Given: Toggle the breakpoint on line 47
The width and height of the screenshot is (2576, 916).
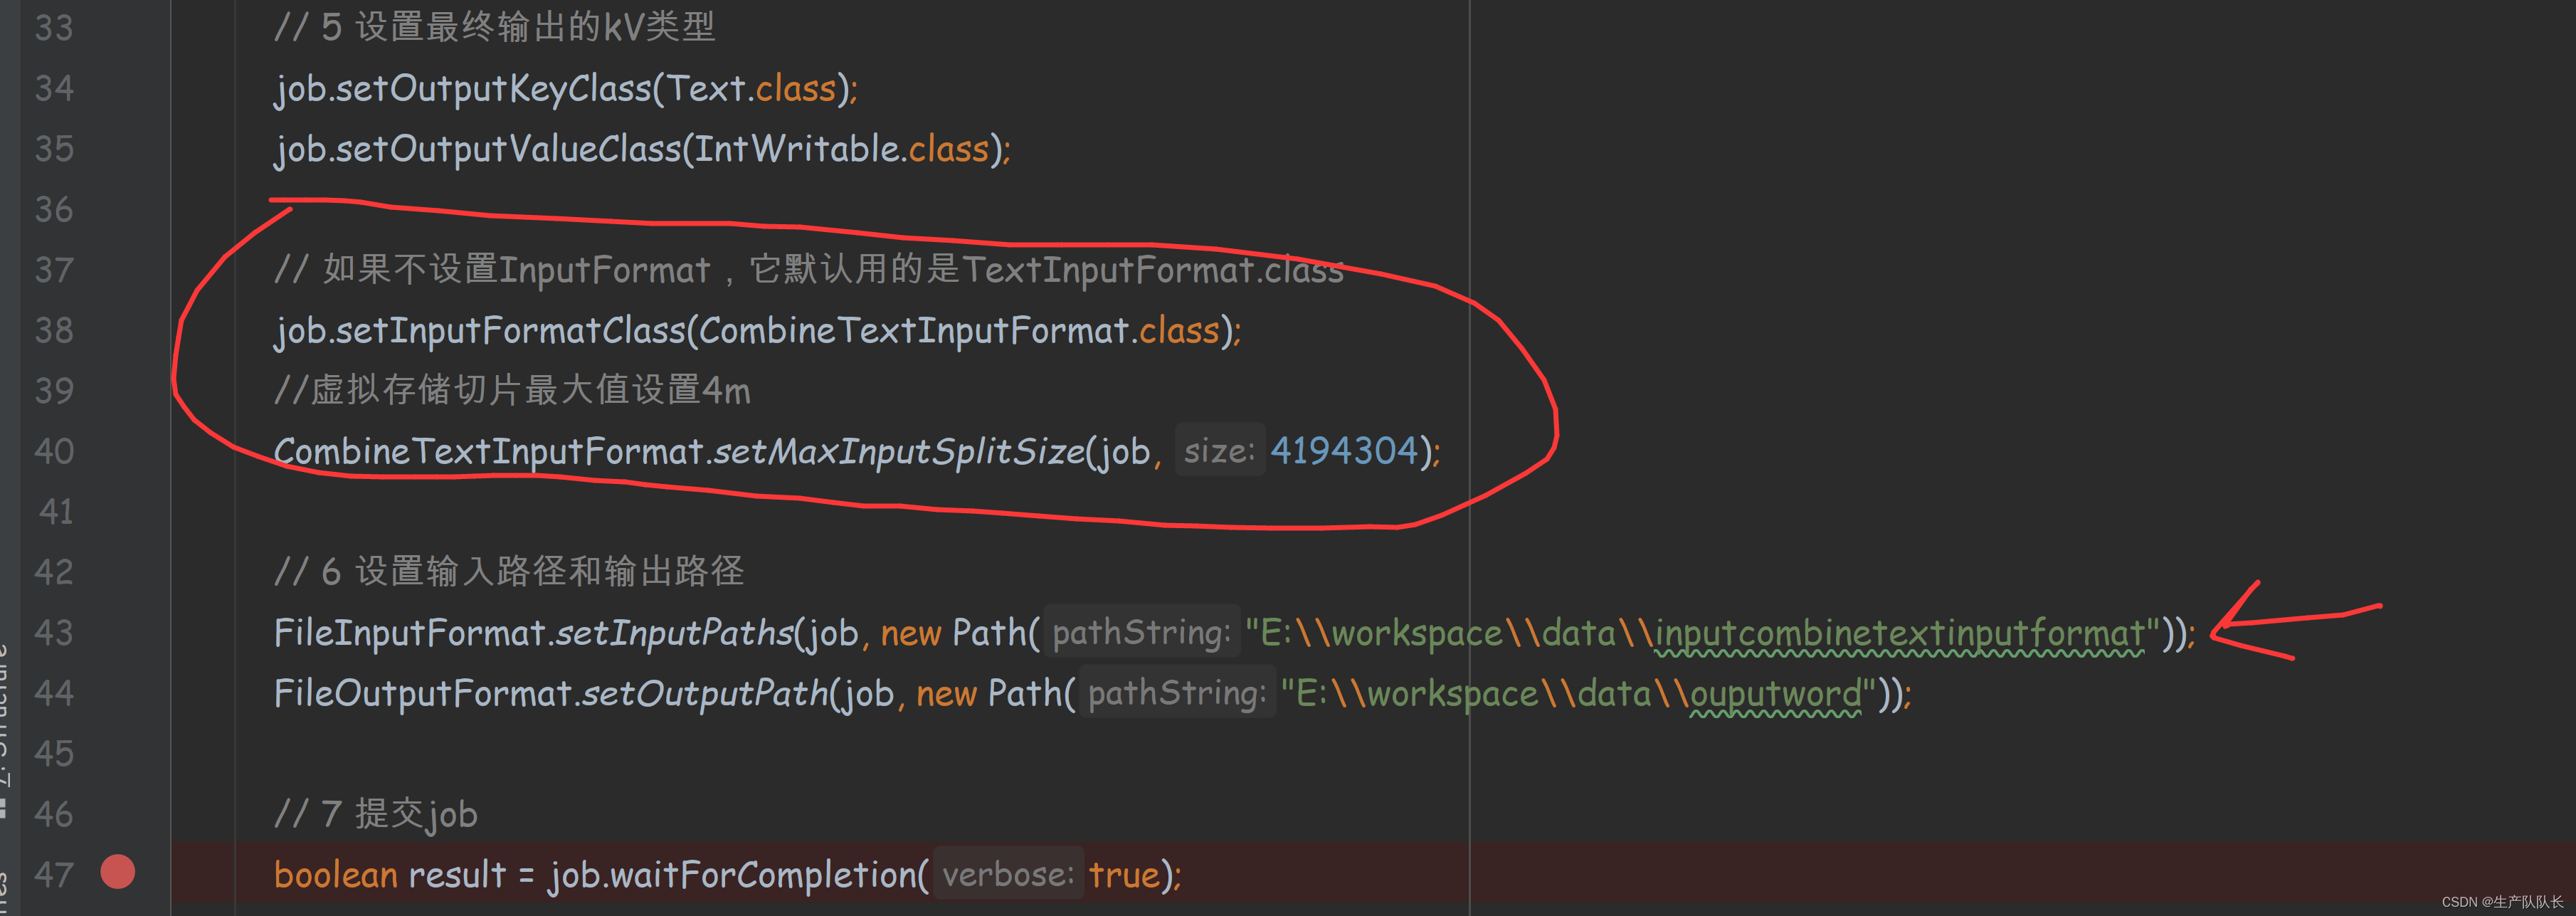Looking at the screenshot, I should (x=118, y=872).
